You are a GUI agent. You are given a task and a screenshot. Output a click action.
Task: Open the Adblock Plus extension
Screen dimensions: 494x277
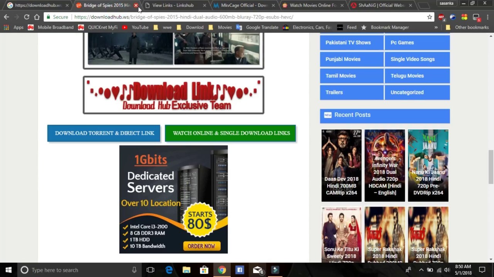pyautogui.click(x=442, y=17)
